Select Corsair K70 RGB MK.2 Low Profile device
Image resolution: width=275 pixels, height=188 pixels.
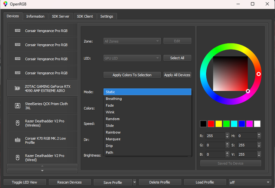pyautogui.click(x=43, y=140)
